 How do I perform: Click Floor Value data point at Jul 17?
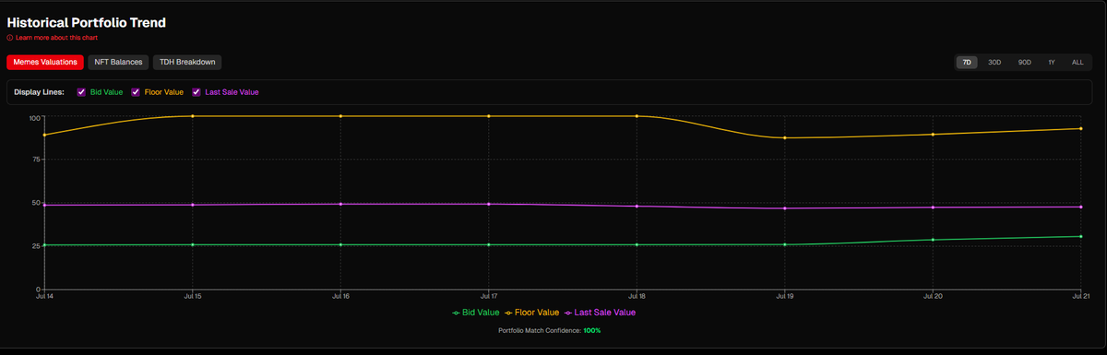click(x=488, y=116)
